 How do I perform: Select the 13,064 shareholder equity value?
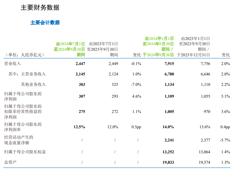pyautogui.click(x=204, y=152)
